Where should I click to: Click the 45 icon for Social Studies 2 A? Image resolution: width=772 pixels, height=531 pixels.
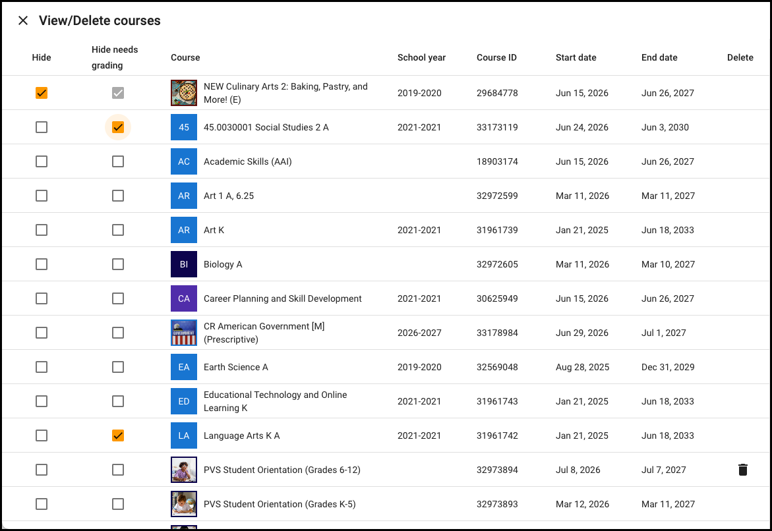point(184,127)
